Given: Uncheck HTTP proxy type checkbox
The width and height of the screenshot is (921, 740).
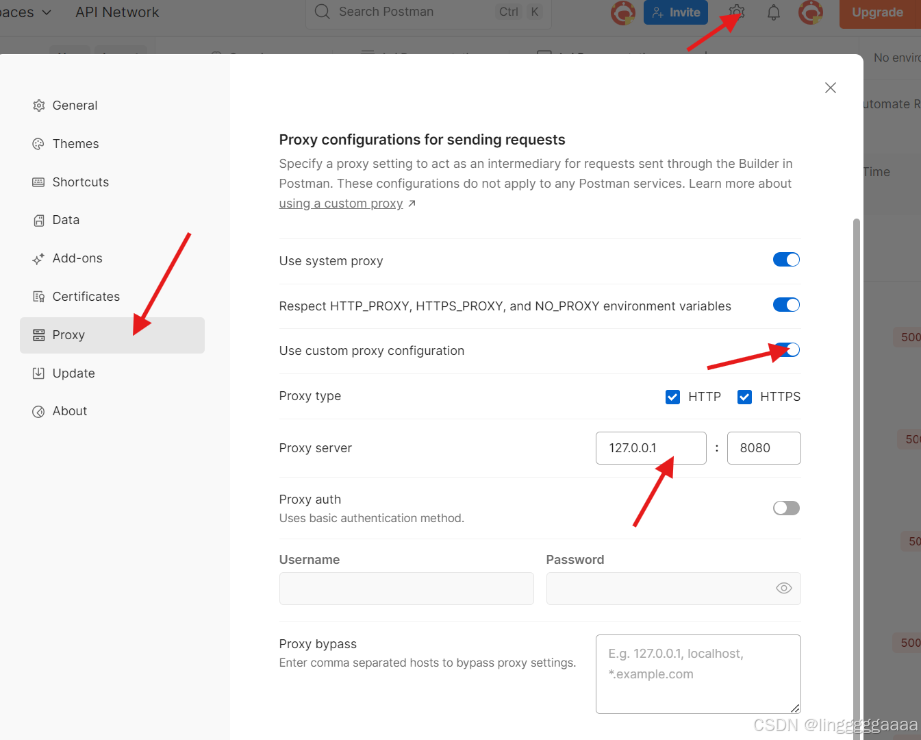Looking at the screenshot, I should point(672,397).
